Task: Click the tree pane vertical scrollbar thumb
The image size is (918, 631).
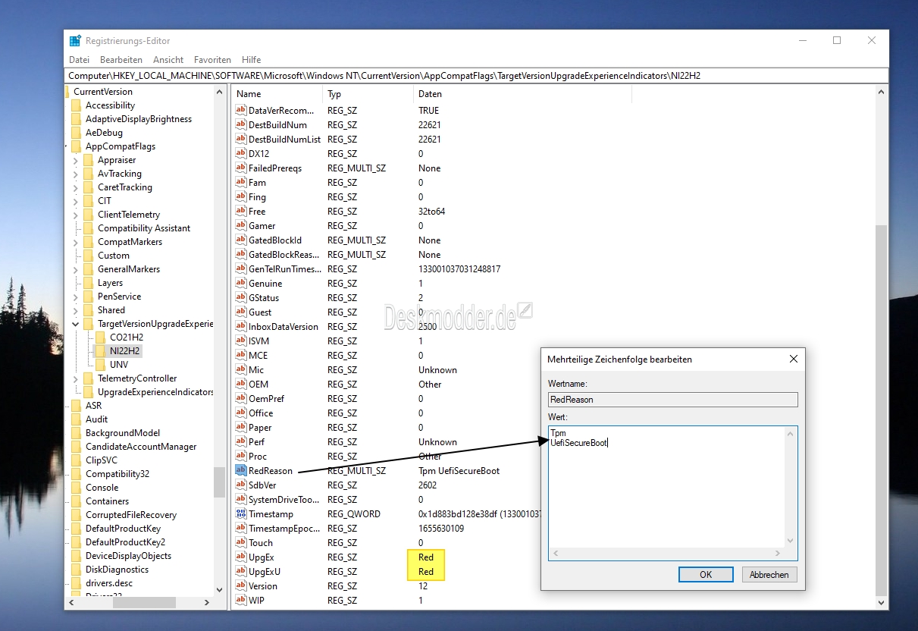Action: click(220, 482)
